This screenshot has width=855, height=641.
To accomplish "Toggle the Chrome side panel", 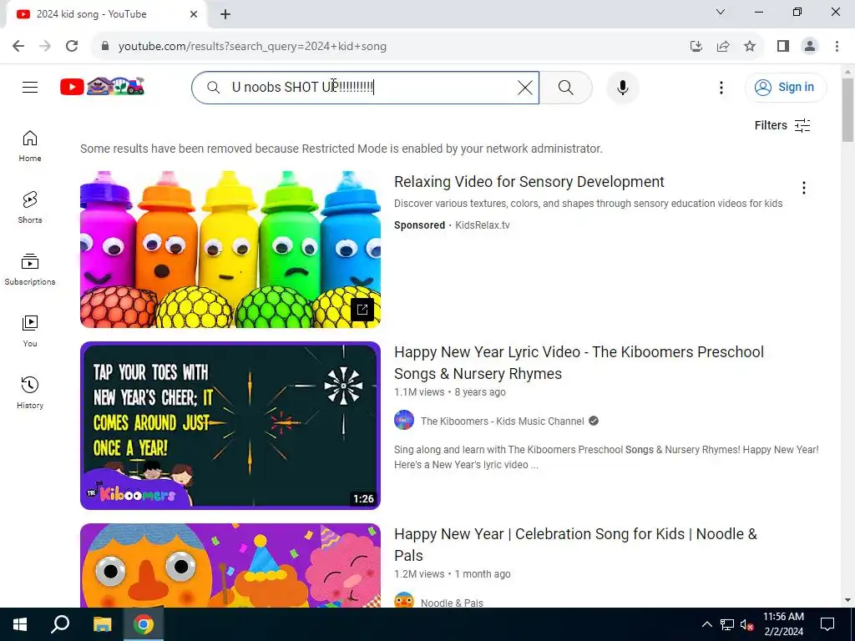I will (783, 47).
